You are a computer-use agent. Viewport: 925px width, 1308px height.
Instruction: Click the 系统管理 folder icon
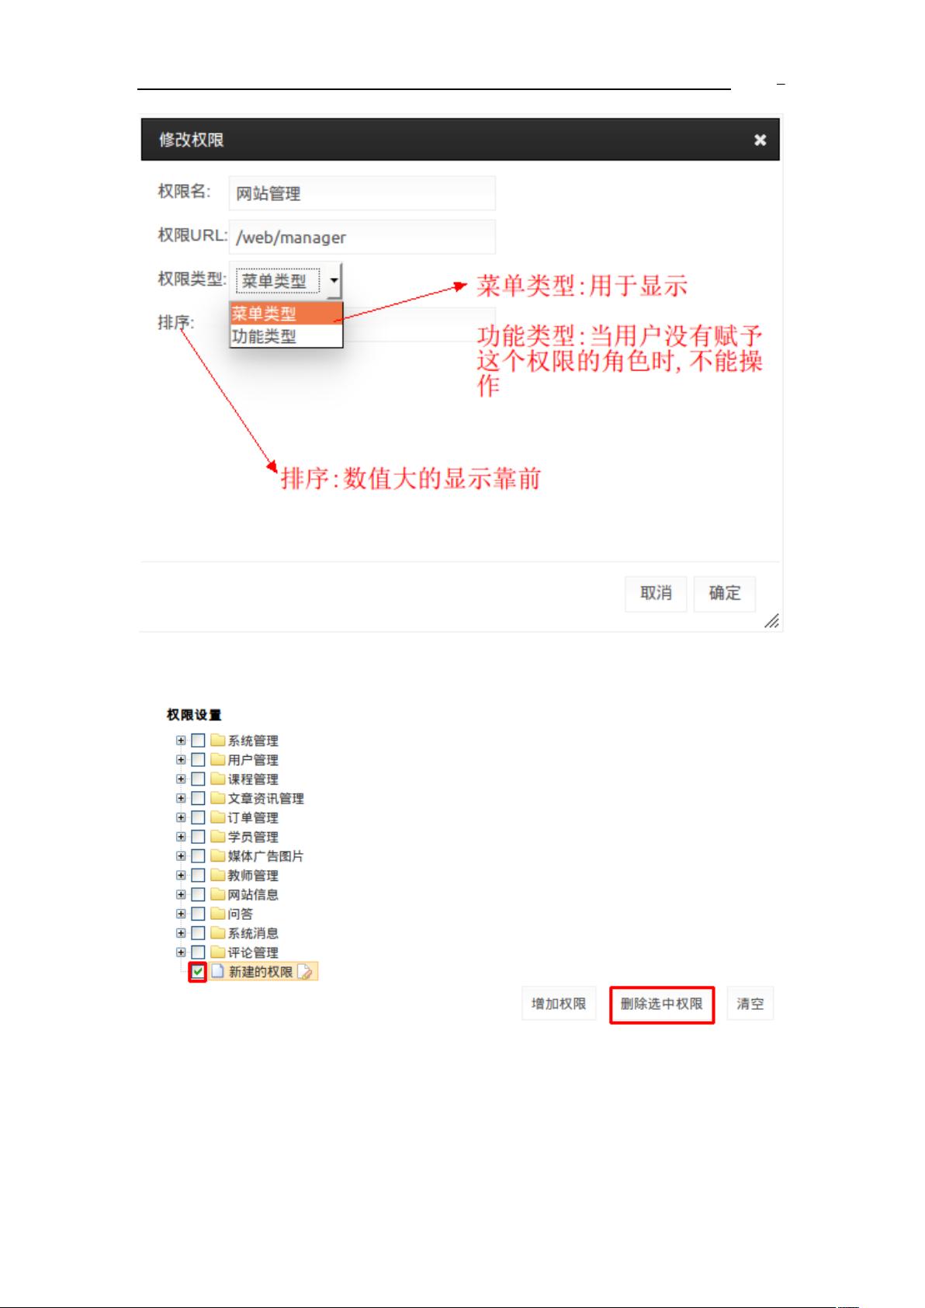pos(218,741)
